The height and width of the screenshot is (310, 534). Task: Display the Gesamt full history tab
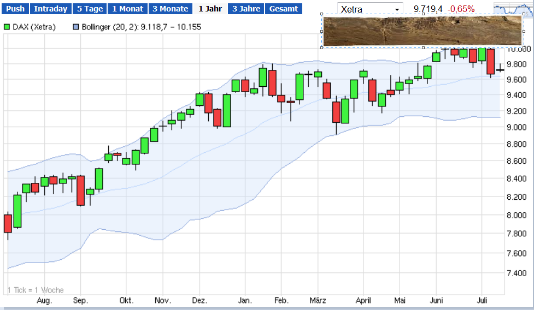[284, 9]
